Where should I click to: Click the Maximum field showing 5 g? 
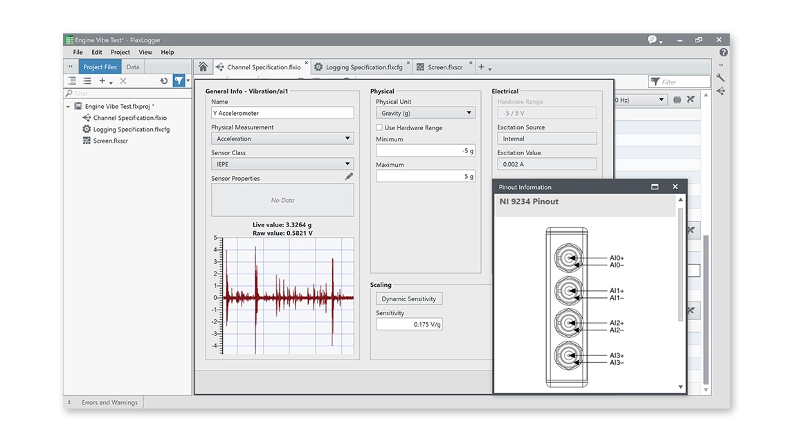tap(425, 176)
